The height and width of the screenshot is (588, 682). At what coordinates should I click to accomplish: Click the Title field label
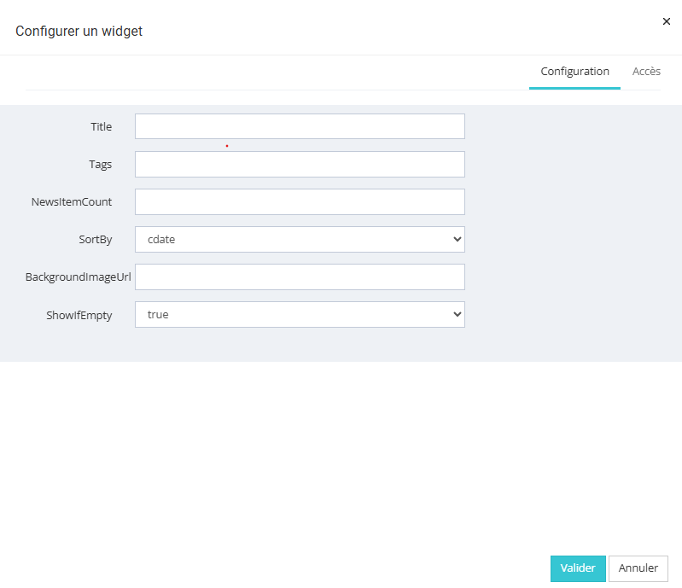[101, 126]
